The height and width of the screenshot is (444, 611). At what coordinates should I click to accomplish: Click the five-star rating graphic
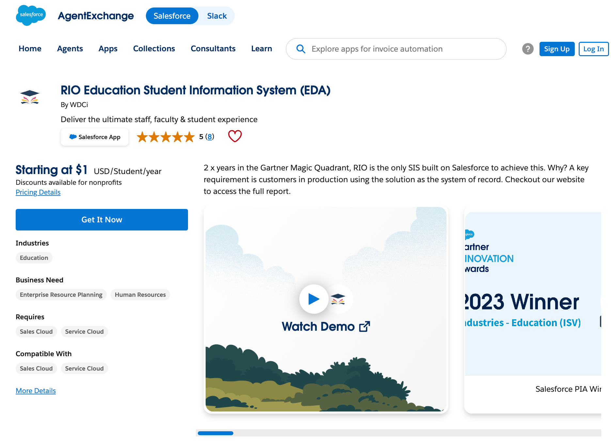[166, 137]
